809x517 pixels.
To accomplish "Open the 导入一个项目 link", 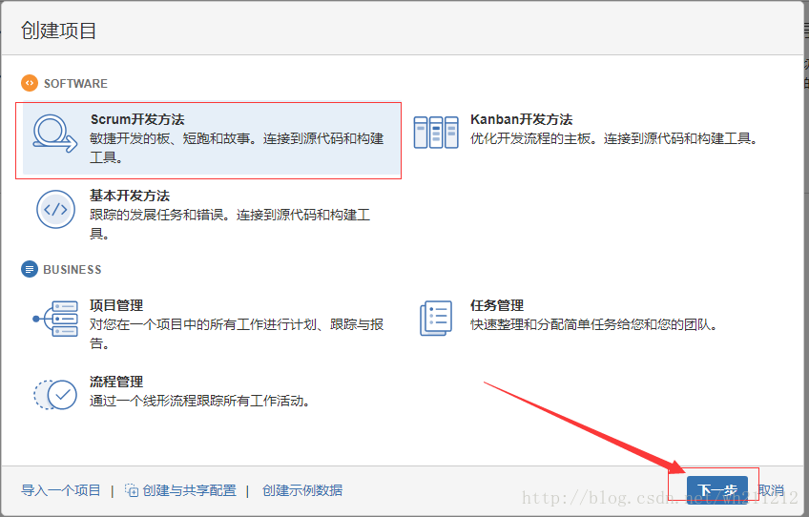I will click(60, 490).
